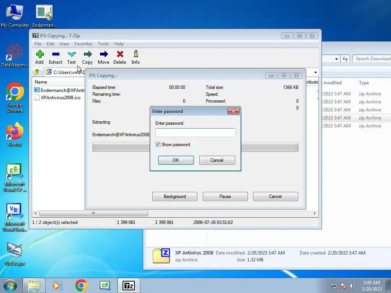
Task: Click the Enter password text field
Action: point(195,132)
